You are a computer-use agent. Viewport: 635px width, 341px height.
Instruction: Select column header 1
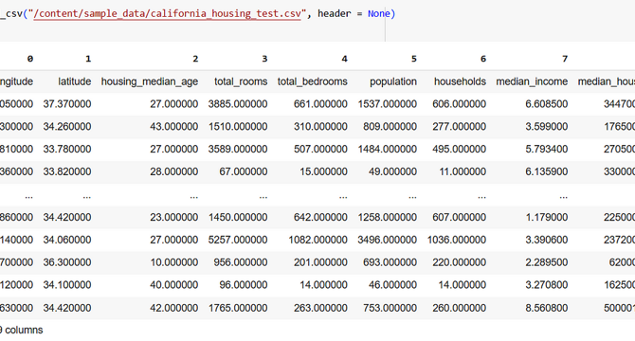(x=88, y=59)
